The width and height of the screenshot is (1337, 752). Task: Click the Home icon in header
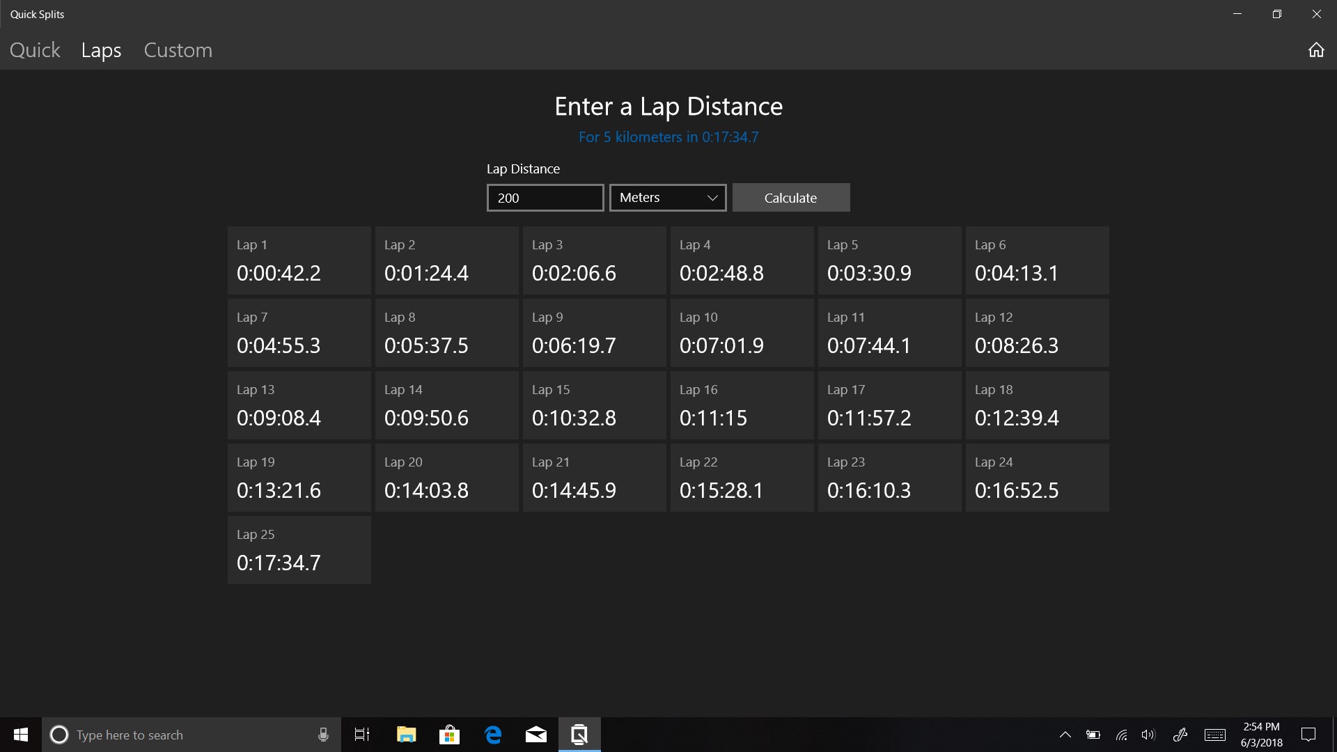[1315, 50]
